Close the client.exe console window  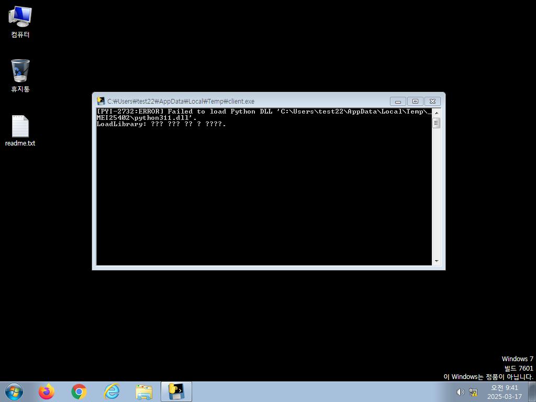432,101
